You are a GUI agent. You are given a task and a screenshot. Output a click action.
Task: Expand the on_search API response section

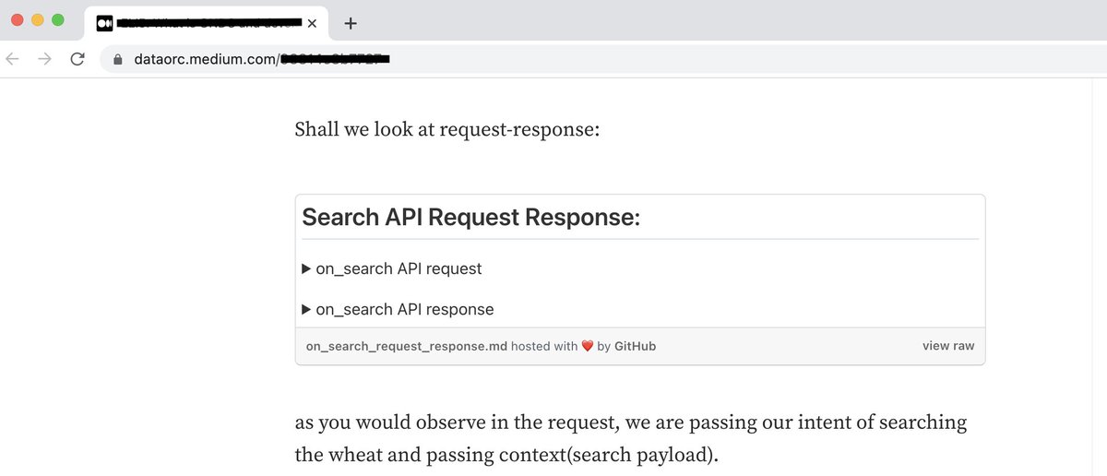(398, 309)
